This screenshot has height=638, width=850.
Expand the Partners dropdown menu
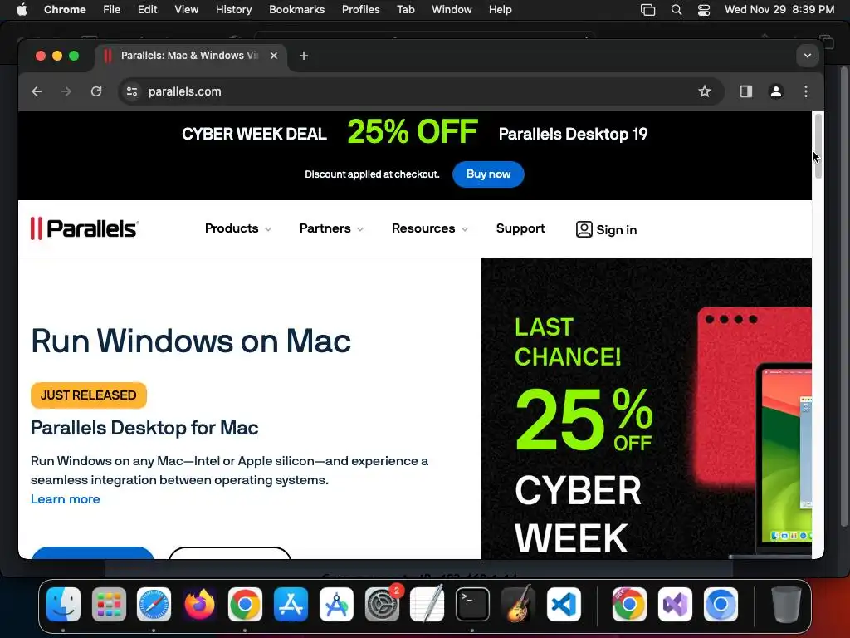point(331,228)
